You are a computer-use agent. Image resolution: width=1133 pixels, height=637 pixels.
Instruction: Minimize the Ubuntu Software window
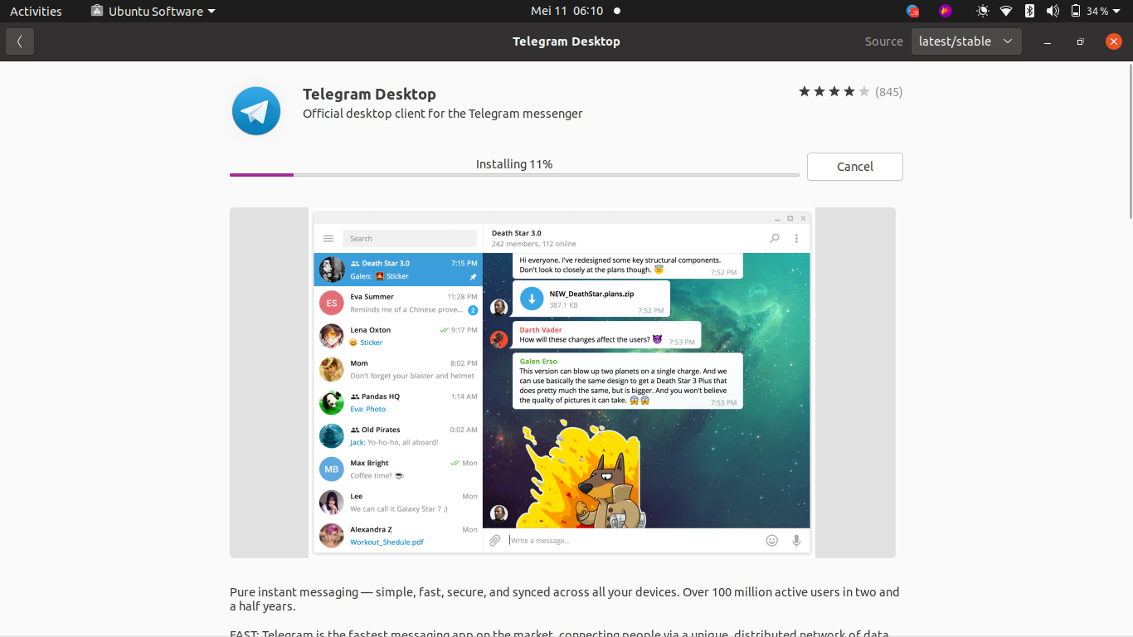click(1048, 41)
